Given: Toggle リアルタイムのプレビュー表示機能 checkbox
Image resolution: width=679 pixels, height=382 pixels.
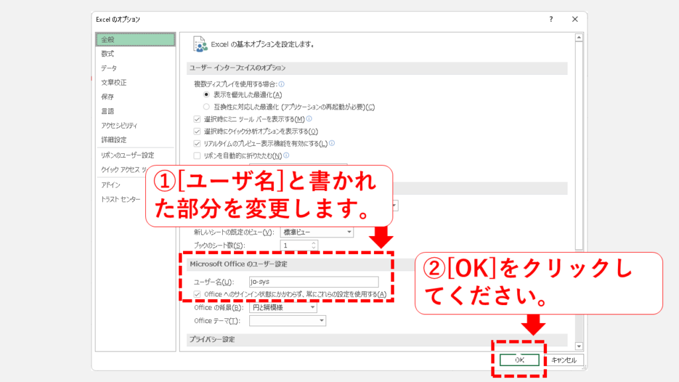Looking at the screenshot, I should click(197, 143).
